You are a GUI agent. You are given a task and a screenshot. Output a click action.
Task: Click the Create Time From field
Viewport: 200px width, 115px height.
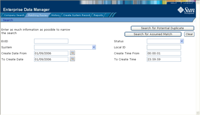click(x=164, y=53)
